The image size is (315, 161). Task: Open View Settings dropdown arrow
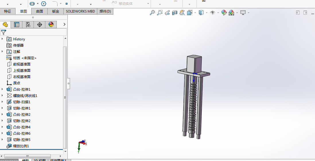pos(249,13)
